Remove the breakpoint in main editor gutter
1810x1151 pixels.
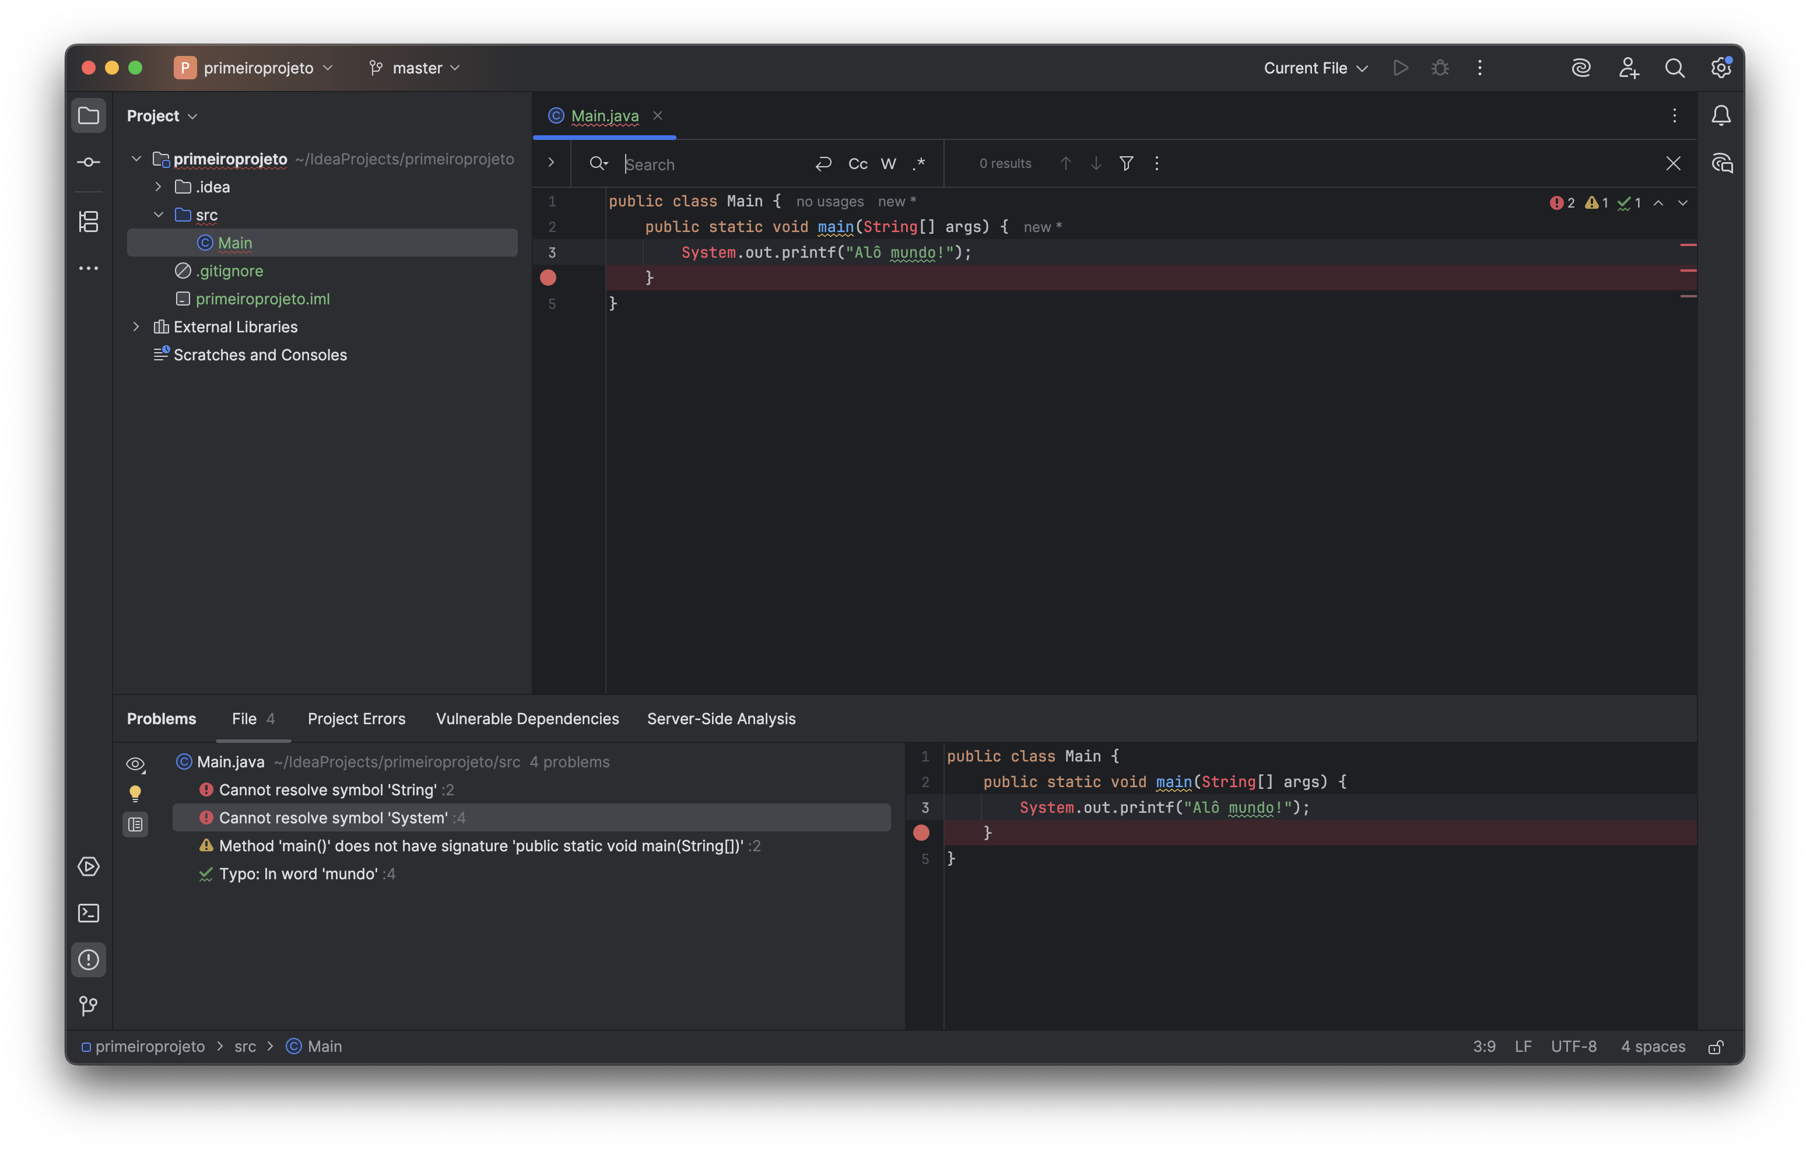click(549, 278)
